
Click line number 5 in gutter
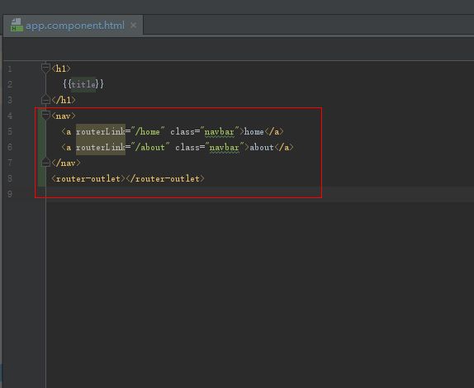point(10,131)
